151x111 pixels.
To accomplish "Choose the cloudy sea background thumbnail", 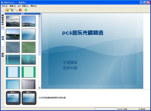I will [x=13, y=21].
